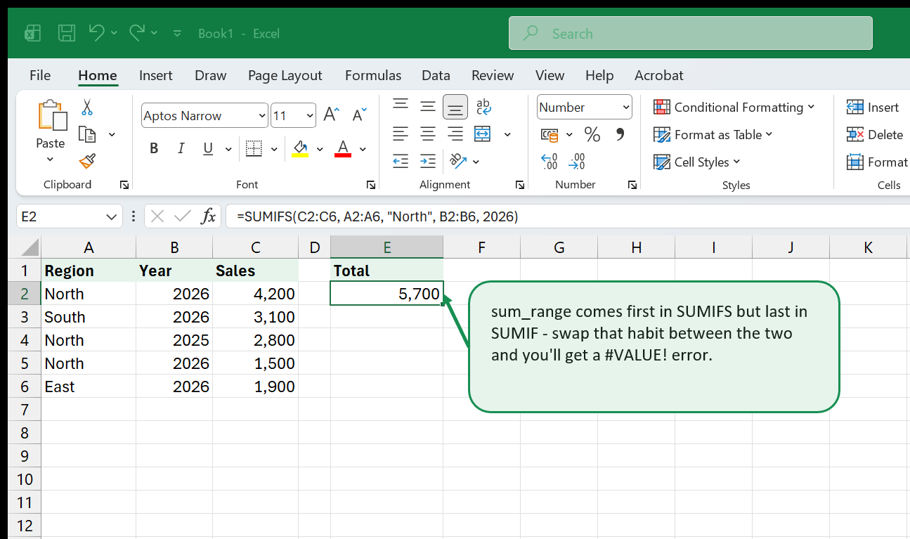Toggle Bold formatting

pyautogui.click(x=154, y=149)
